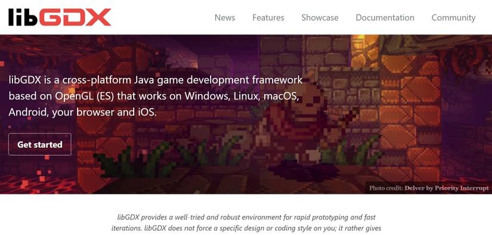Open the News menu item

(x=225, y=17)
